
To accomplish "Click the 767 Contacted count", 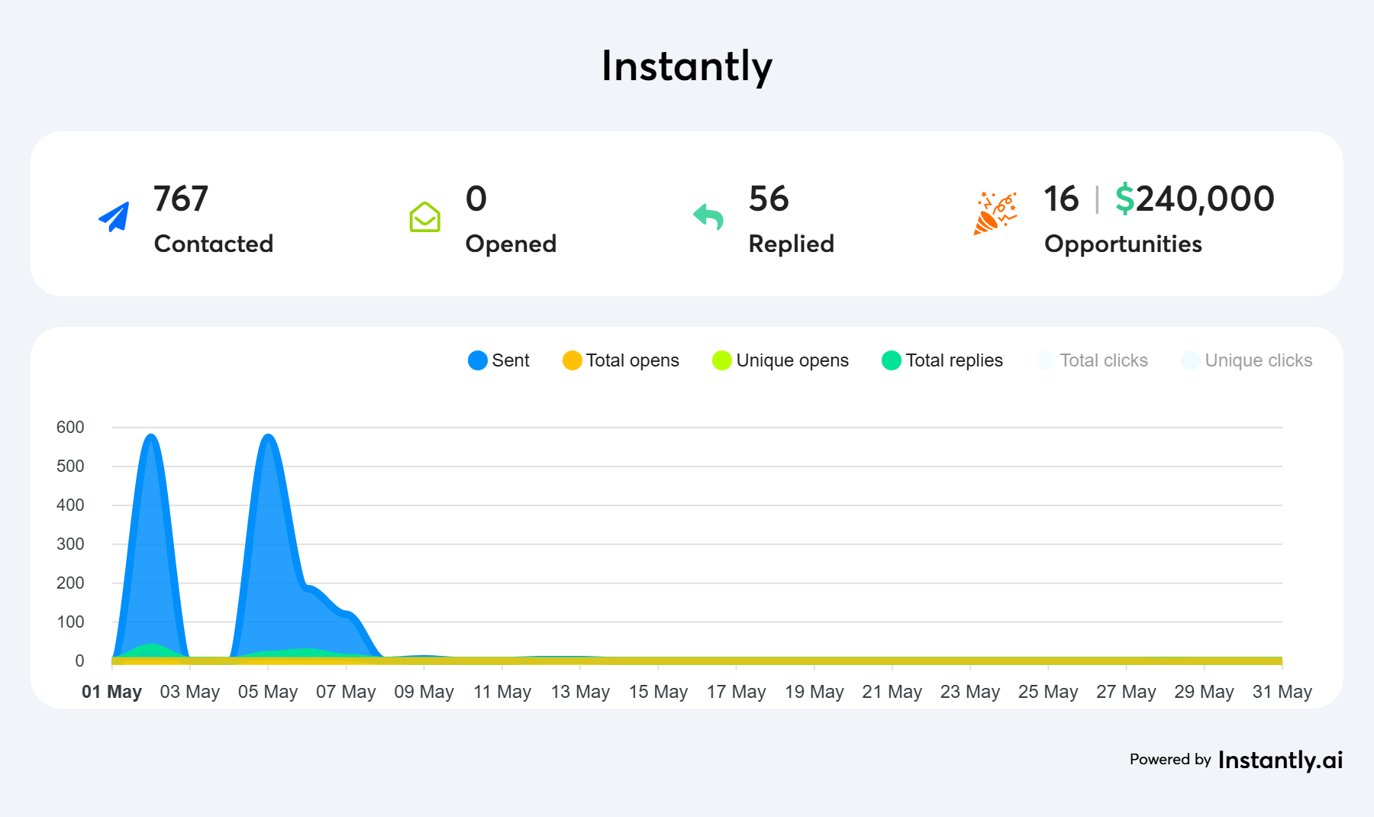I will 181,199.
